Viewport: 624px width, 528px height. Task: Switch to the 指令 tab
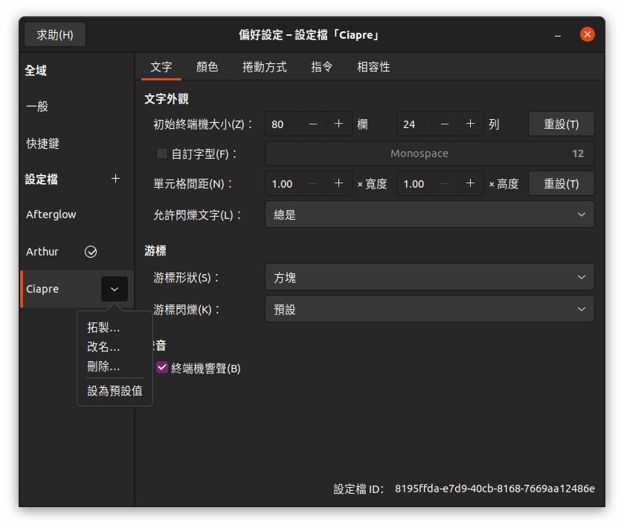[x=321, y=66]
